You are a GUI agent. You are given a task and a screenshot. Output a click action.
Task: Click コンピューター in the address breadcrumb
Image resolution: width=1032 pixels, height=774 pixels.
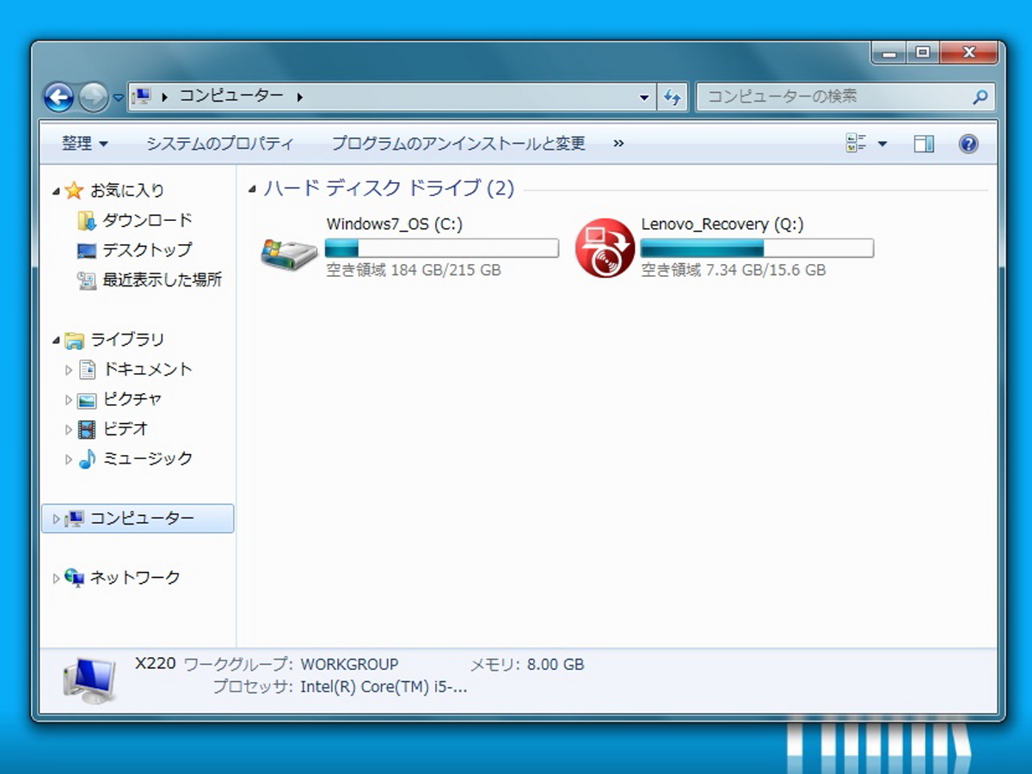pyautogui.click(x=230, y=96)
